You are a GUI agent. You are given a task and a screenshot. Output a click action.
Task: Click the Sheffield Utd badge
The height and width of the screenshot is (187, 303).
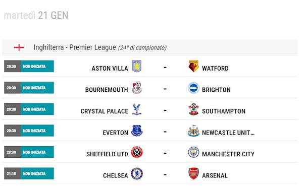point(137,152)
